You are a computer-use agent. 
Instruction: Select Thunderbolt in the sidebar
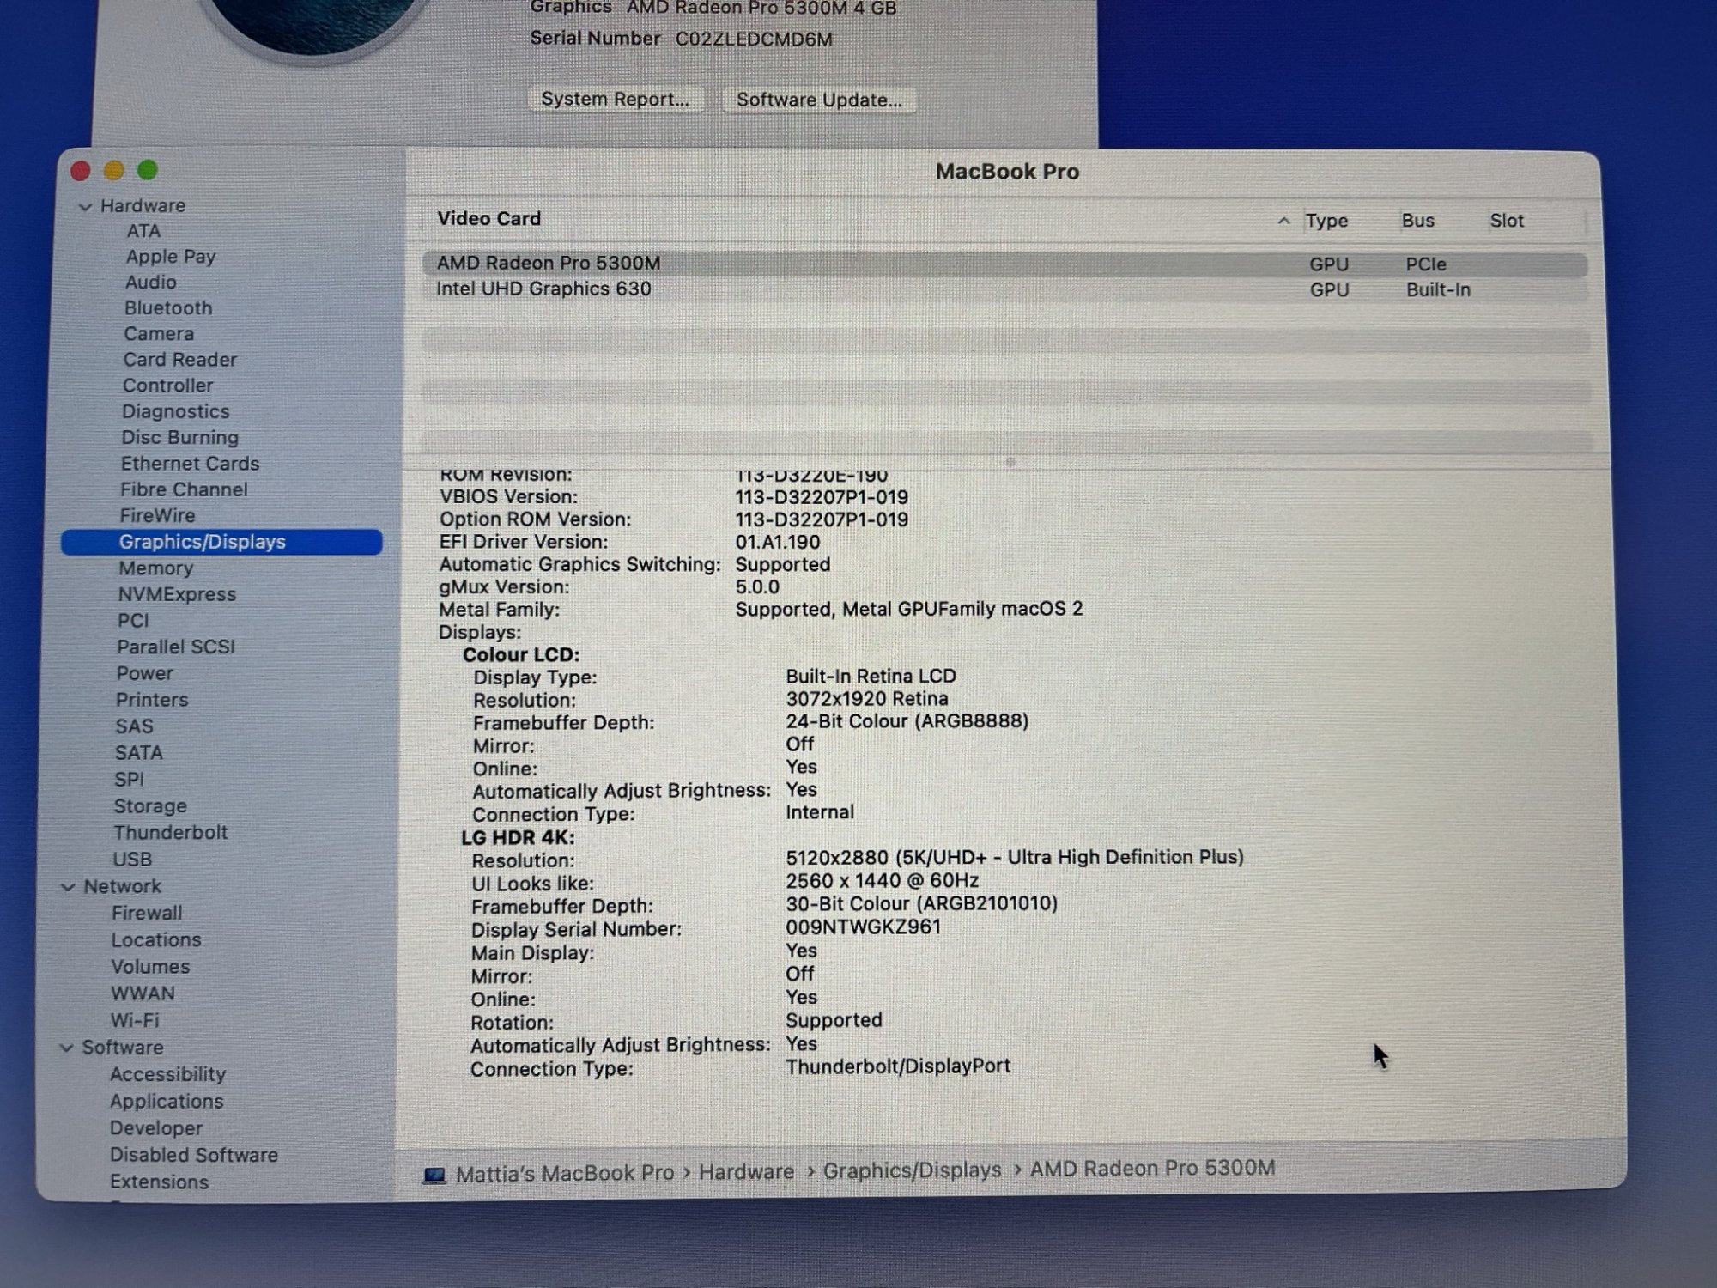171,833
